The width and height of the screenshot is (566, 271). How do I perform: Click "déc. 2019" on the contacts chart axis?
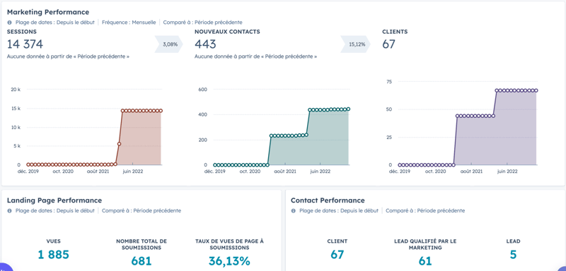pyautogui.click(x=215, y=171)
